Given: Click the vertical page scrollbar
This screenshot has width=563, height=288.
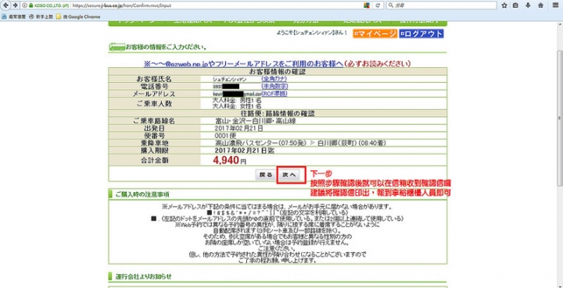Looking at the screenshot, I should tap(560, 118).
